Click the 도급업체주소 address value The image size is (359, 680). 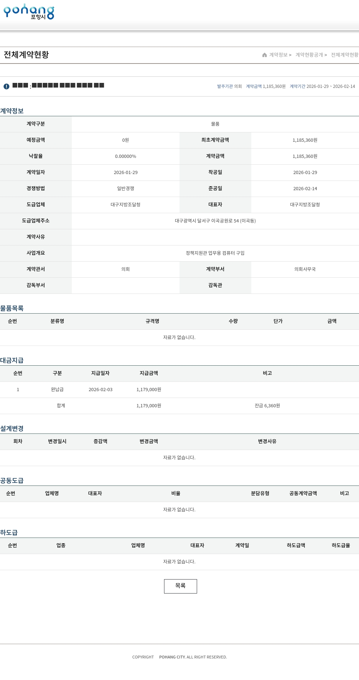click(x=215, y=221)
